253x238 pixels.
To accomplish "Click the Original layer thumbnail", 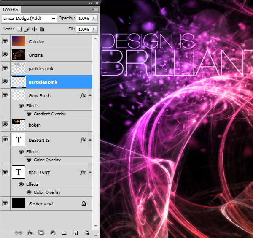I will 18,55.
